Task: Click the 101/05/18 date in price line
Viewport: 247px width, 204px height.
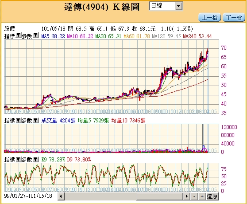Action: tap(53, 29)
